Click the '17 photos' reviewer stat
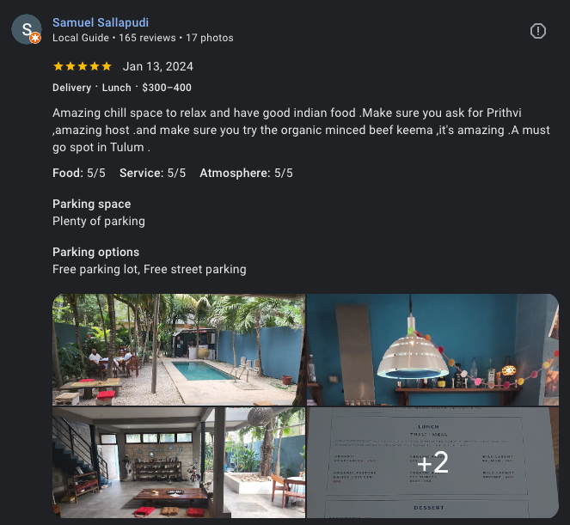This screenshot has height=525, width=570. coord(210,38)
